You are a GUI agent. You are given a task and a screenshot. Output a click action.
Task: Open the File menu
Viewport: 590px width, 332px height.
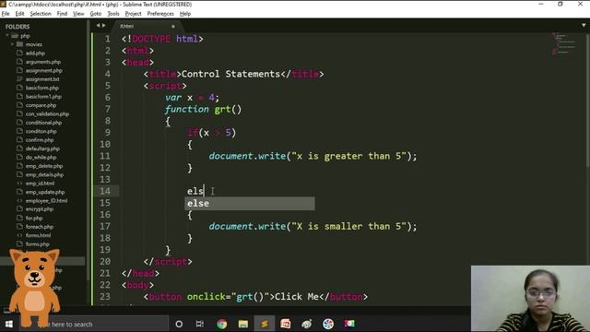click(x=6, y=14)
